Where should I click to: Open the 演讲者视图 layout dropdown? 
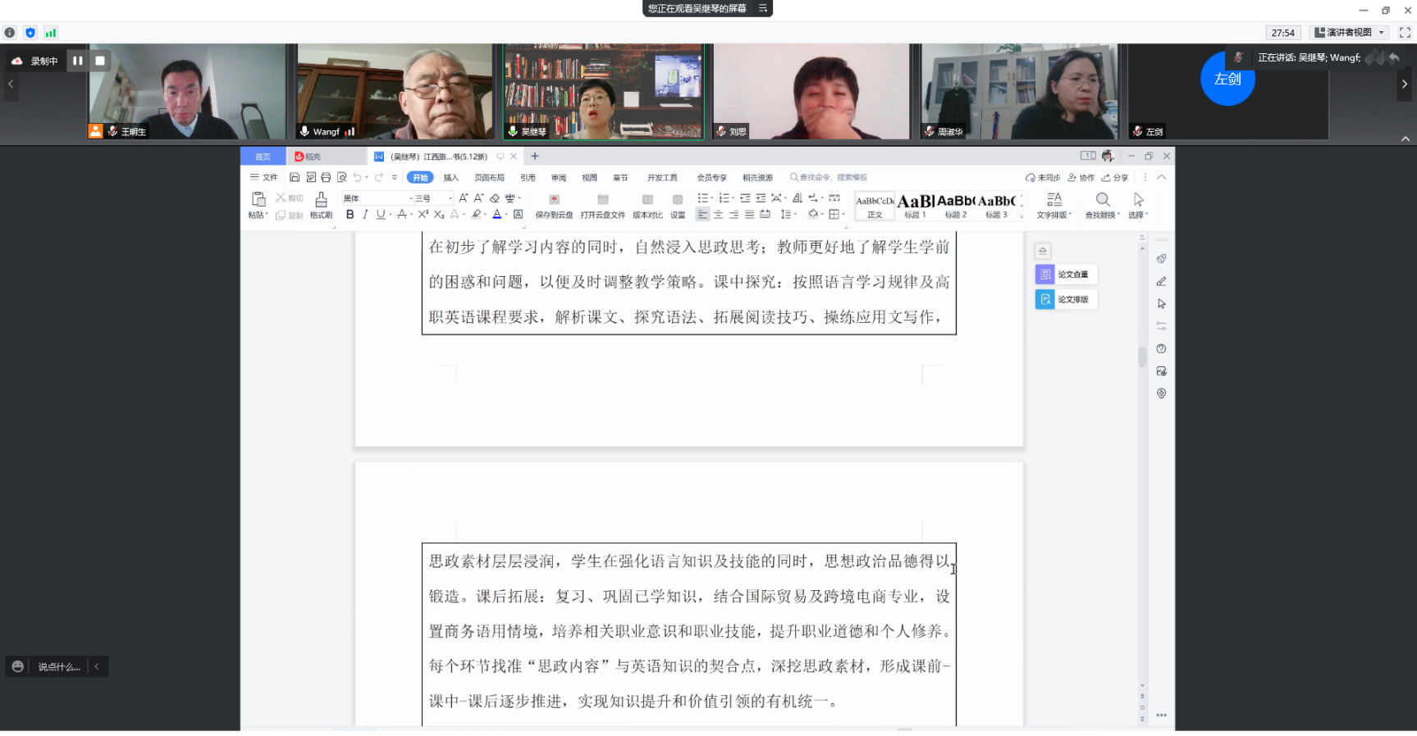coord(1350,33)
